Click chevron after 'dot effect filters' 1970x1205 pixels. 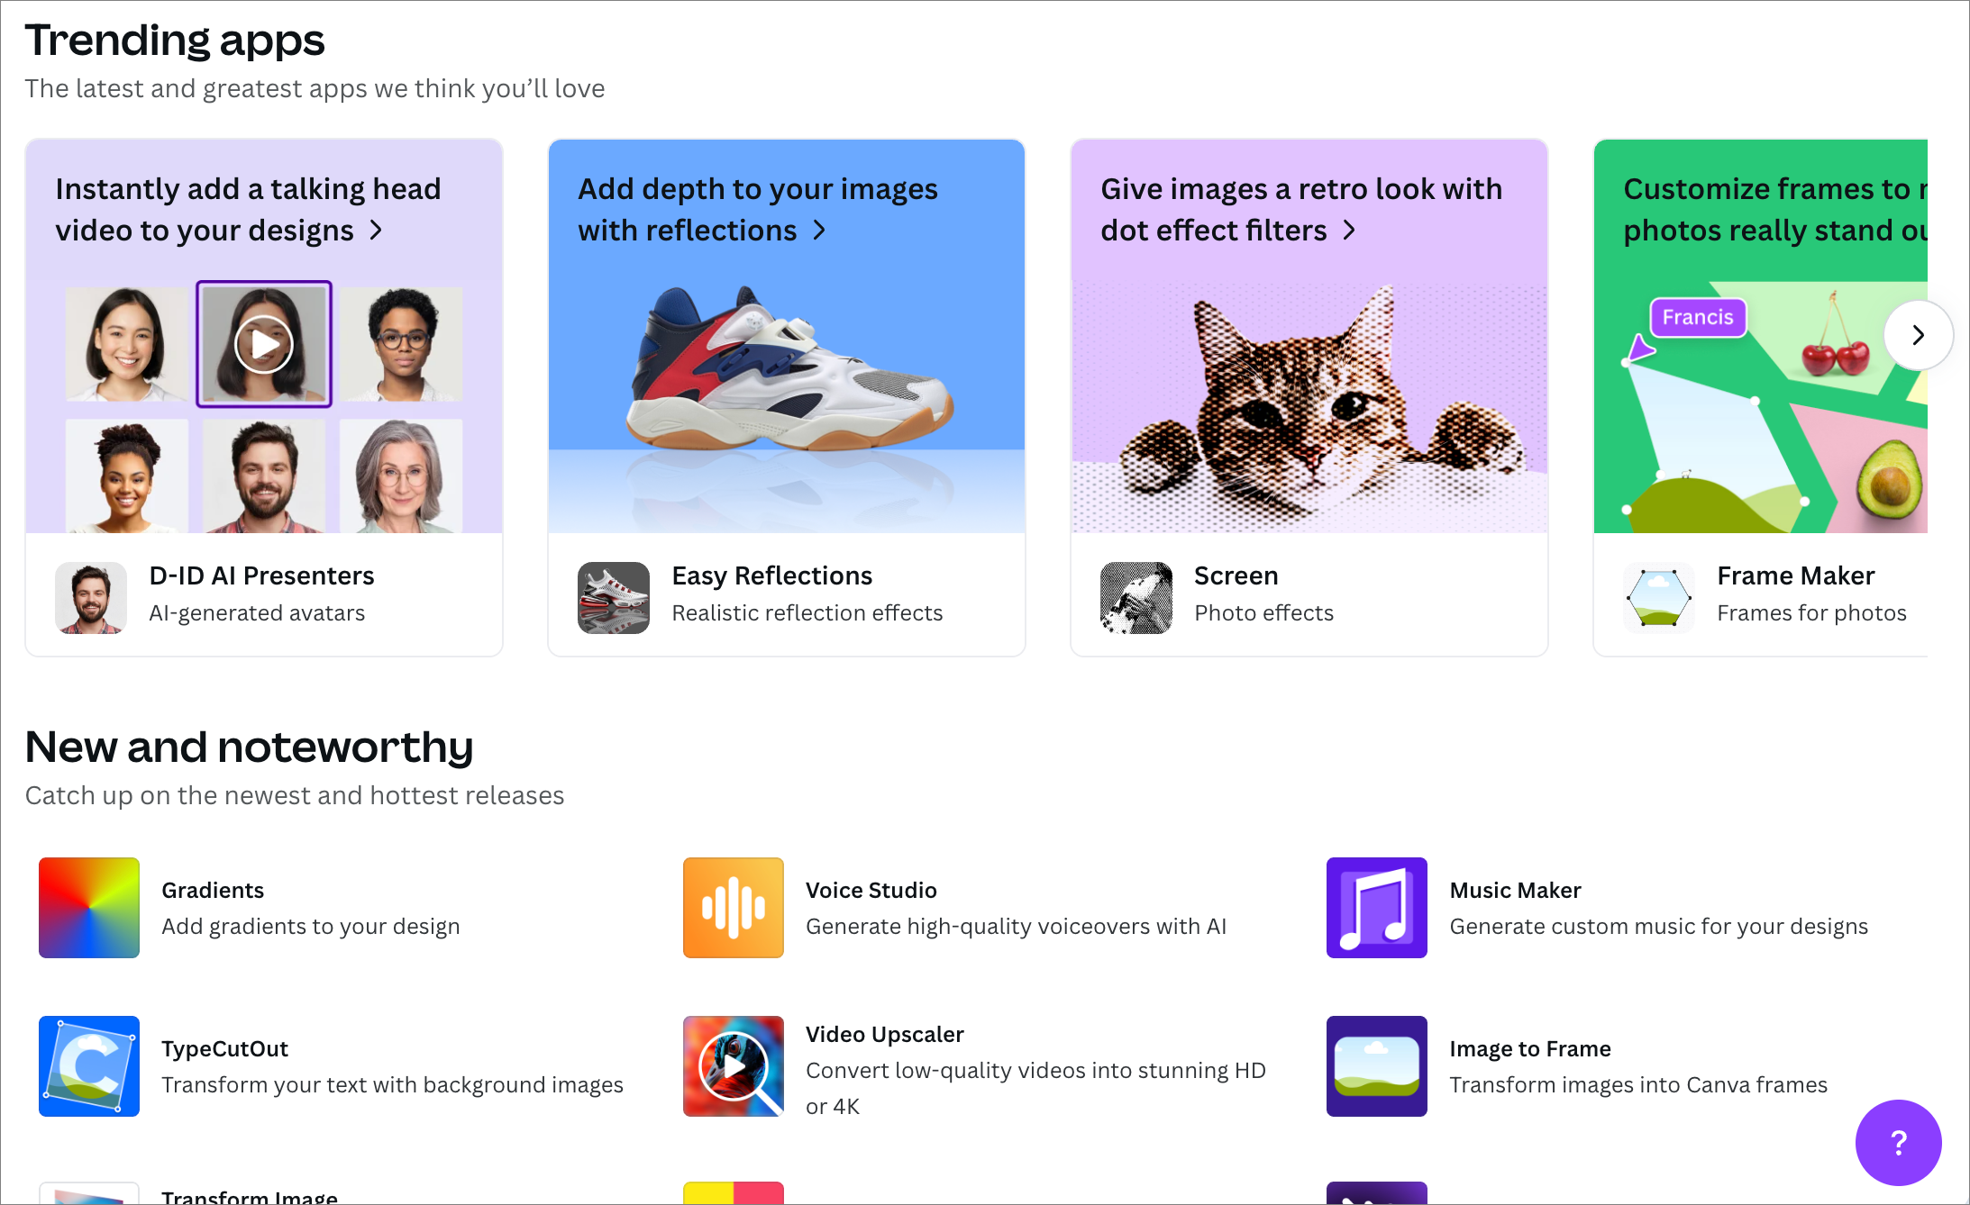(x=1349, y=231)
